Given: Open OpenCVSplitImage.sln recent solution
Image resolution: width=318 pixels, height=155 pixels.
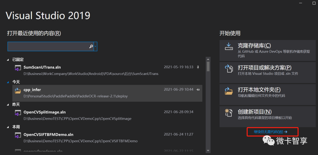Looking at the screenshot, I should coord(107,115).
